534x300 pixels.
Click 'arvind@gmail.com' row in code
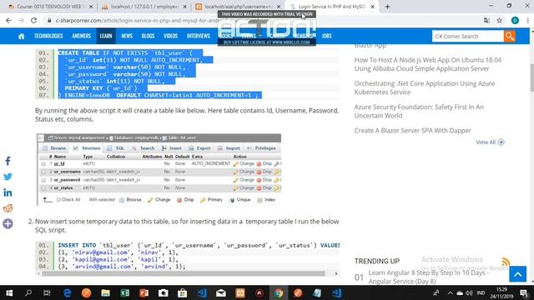click(x=122, y=267)
